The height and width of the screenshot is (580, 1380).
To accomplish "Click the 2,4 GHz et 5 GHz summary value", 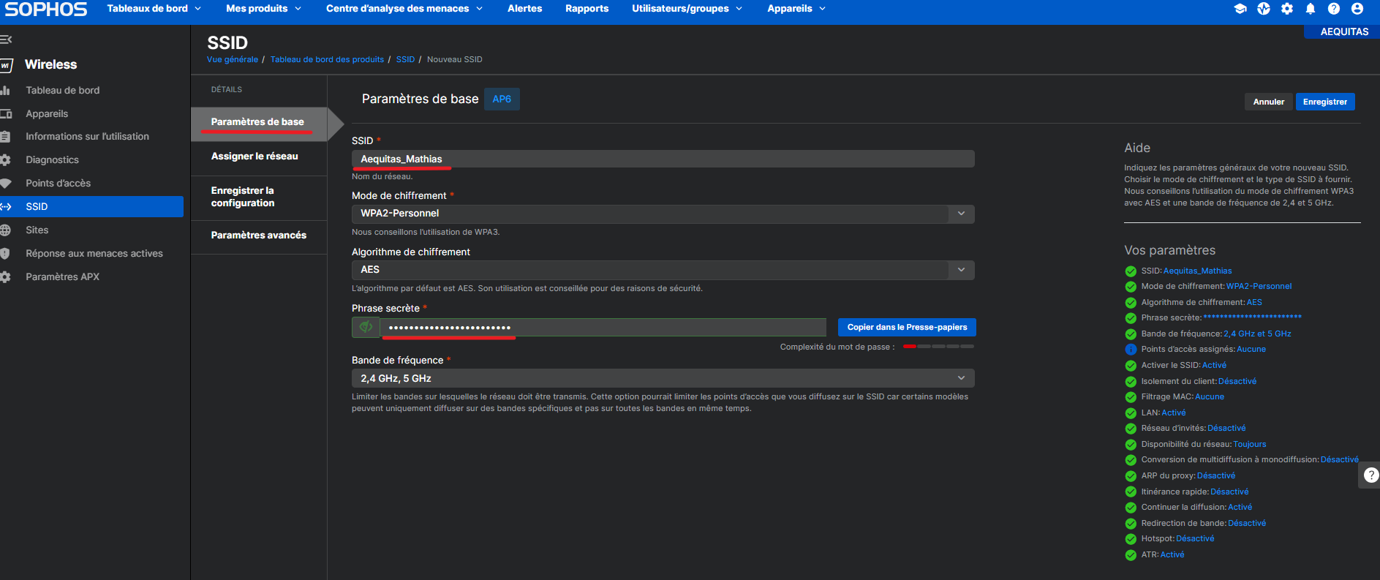I will coord(1257,334).
